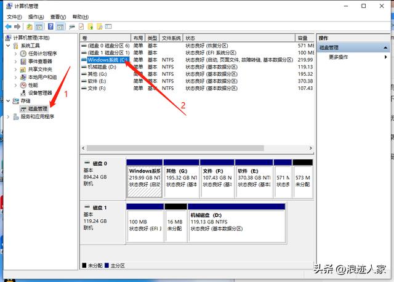Select Windows系统 partition block on 磁盘 0
Screen dimensions: 394x282
[144, 179]
